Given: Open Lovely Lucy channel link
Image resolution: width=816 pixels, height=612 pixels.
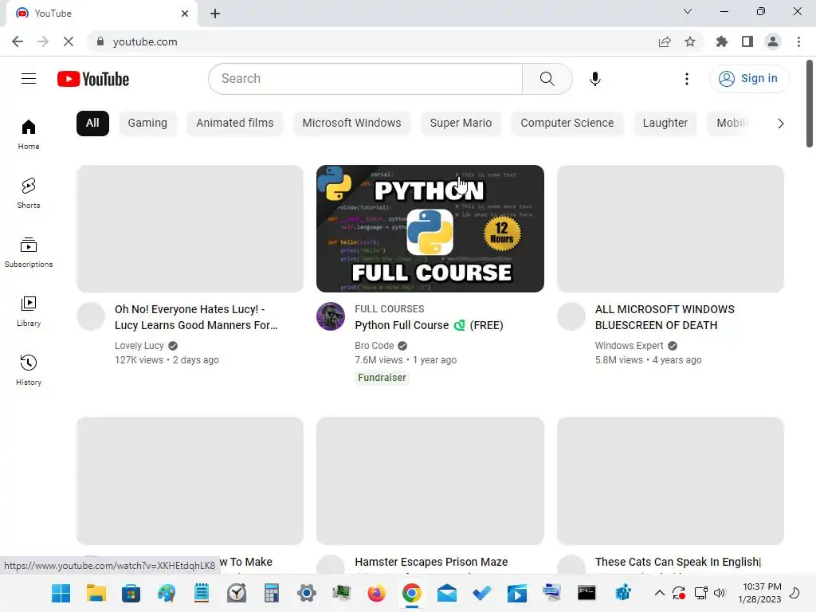Looking at the screenshot, I should point(139,346).
